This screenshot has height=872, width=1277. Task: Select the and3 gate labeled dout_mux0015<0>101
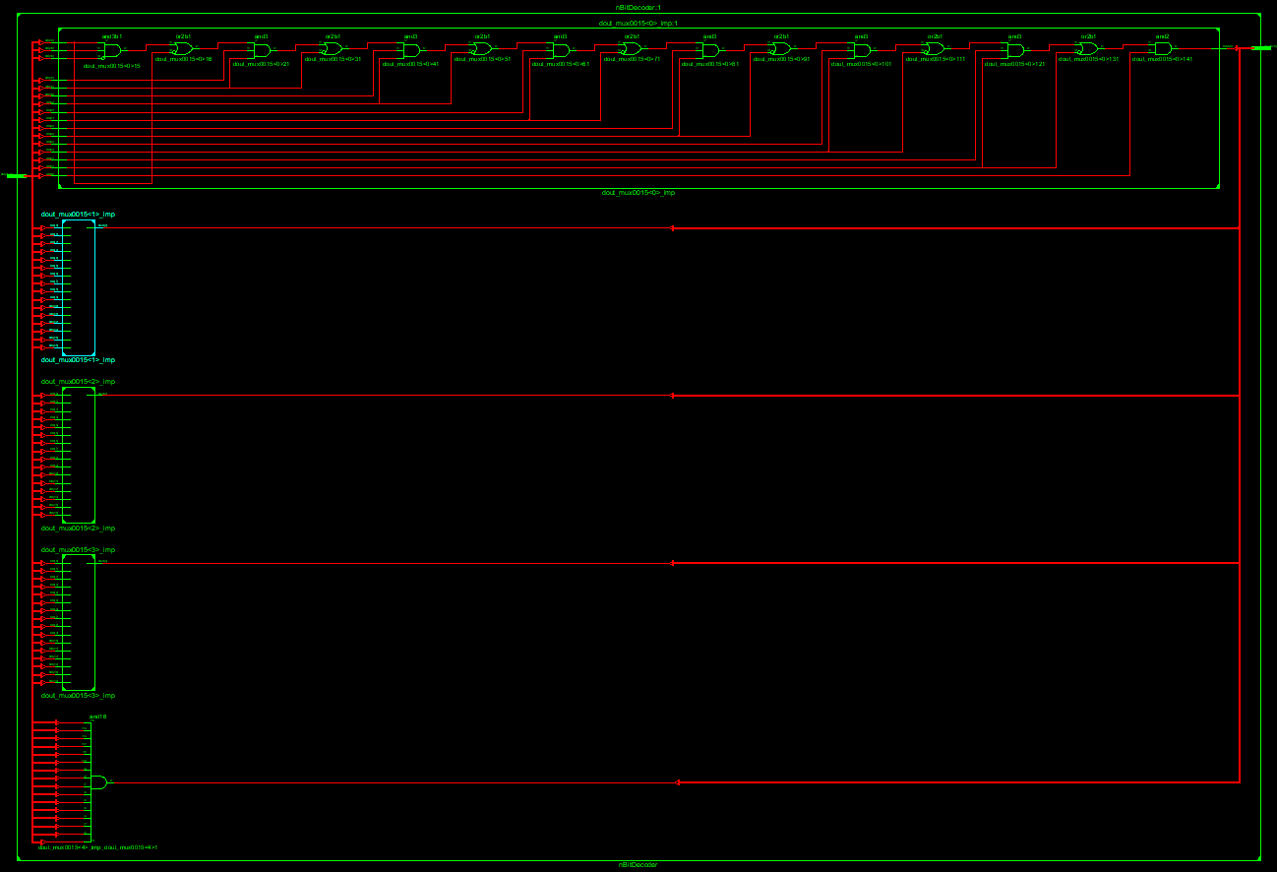point(862,49)
